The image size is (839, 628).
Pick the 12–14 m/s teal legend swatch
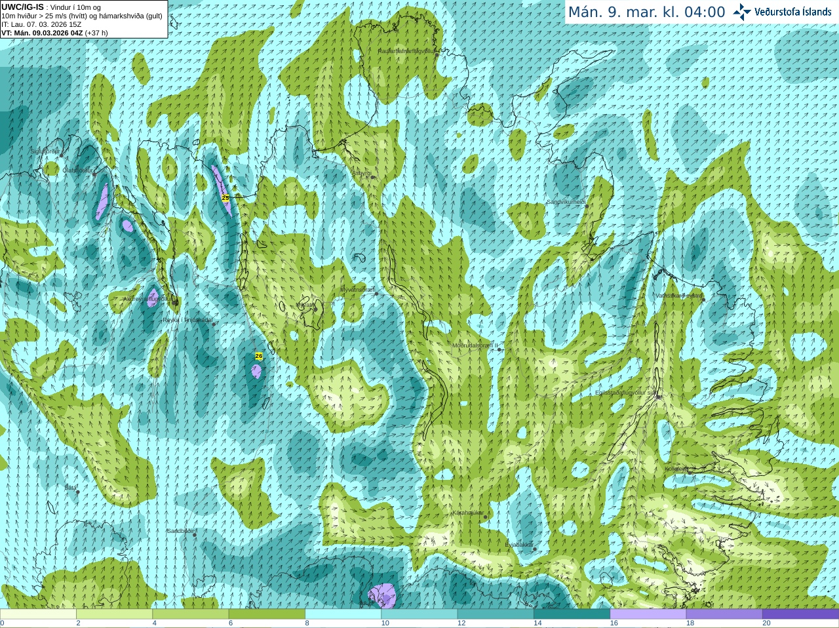(496, 614)
